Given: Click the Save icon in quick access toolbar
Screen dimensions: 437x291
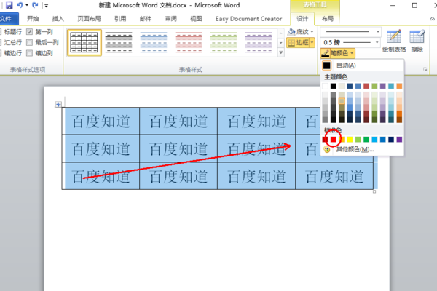Looking at the screenshot, I should (9, 5).
